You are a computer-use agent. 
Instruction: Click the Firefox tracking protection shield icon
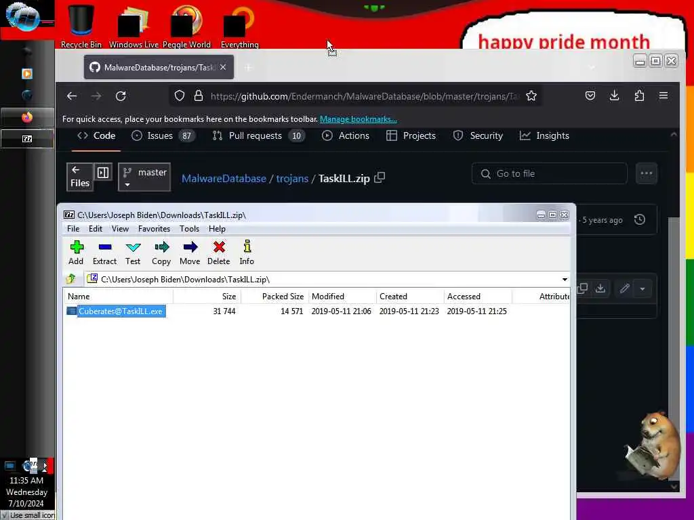click(179, 96)
